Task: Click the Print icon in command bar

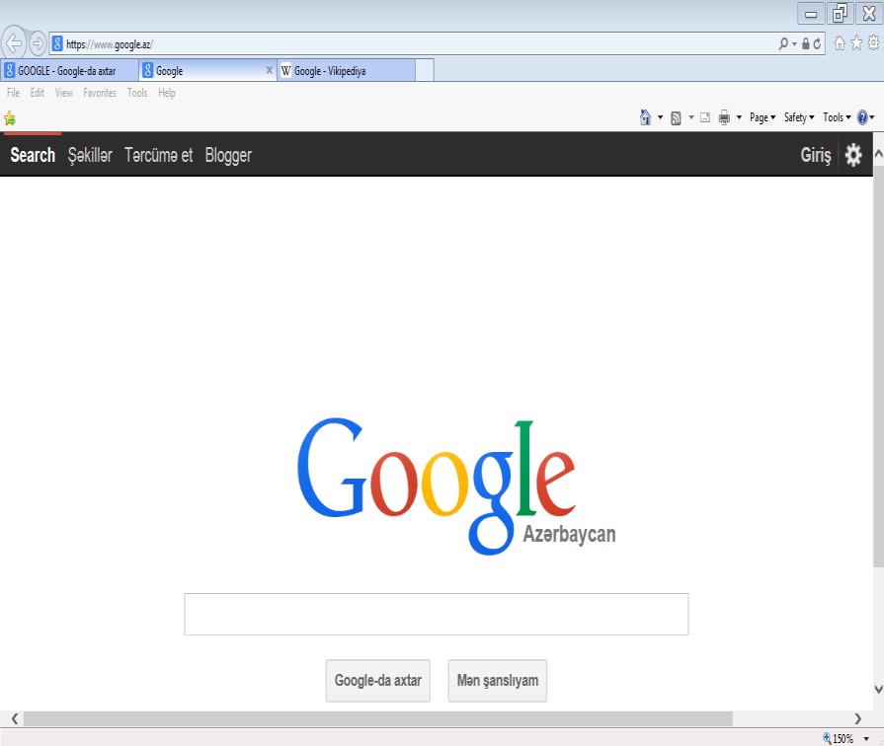Action: pos(724,117)
